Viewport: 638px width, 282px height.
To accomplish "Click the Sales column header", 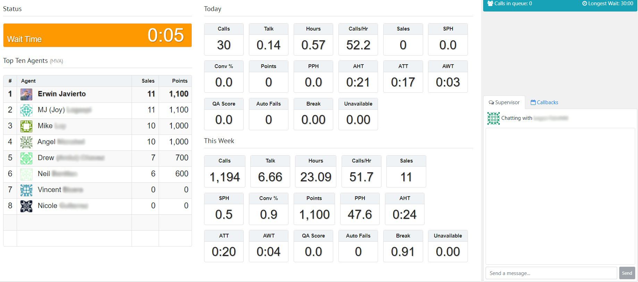I will [148, 81].
